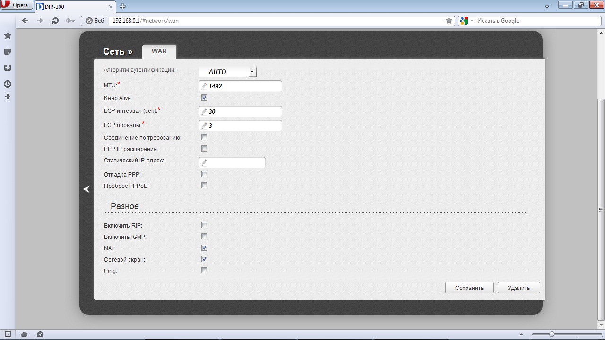Screen dimensions: 605x340
Task: Open the History clock panel
Action: [8, 84]
